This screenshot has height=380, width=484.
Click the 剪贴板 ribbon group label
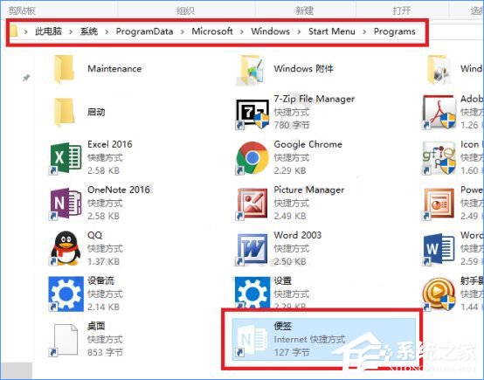22,10
